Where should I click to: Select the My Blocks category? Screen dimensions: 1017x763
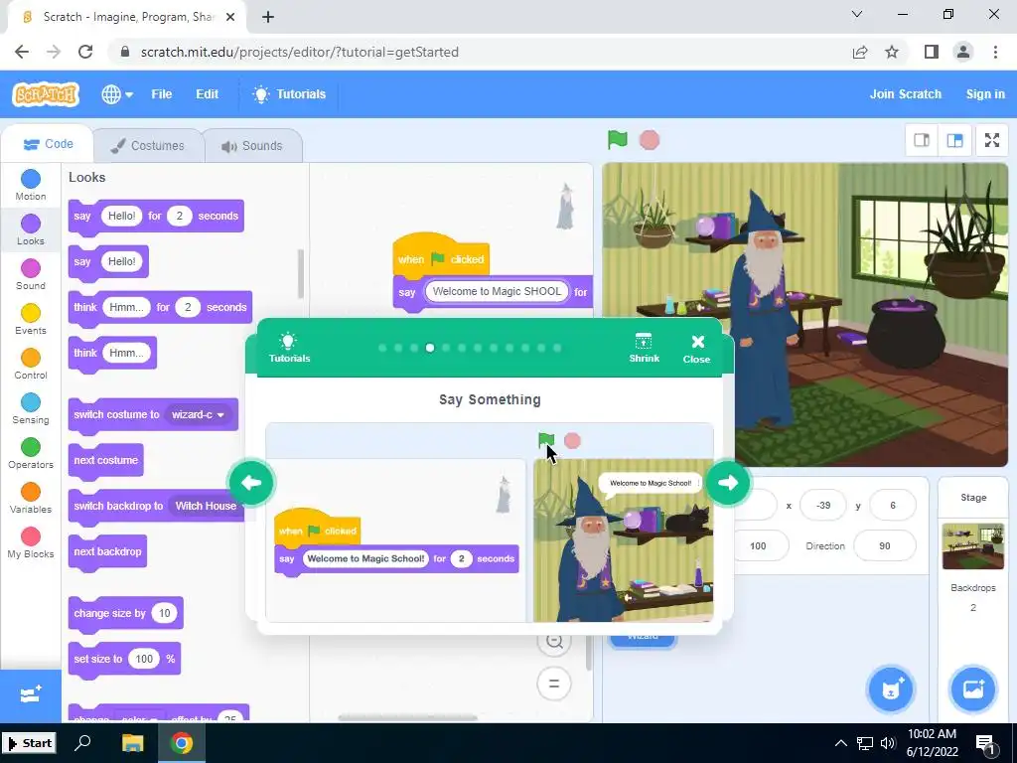pyautogui.click(x=31, y=543)
